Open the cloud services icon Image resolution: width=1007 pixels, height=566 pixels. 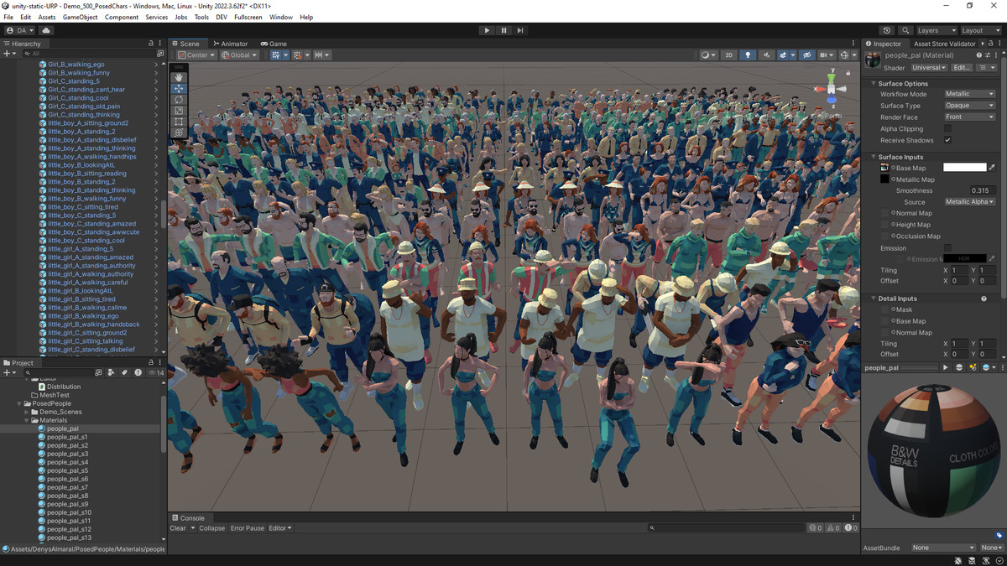click(46, 30)
